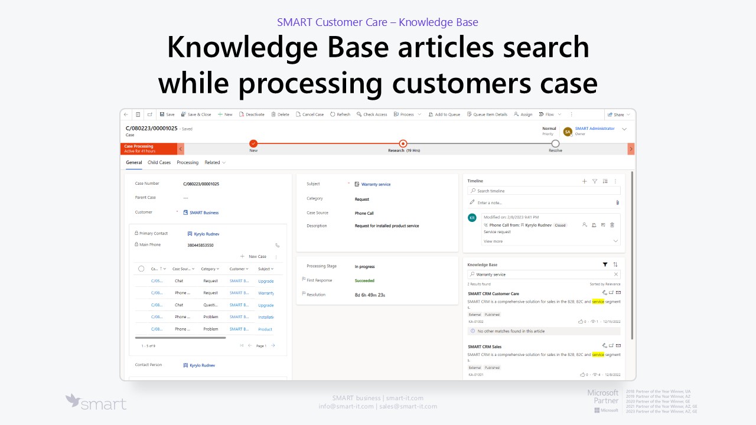Save the case record
756x425 pixels.
pyautogui.click(x=167, y=115)
